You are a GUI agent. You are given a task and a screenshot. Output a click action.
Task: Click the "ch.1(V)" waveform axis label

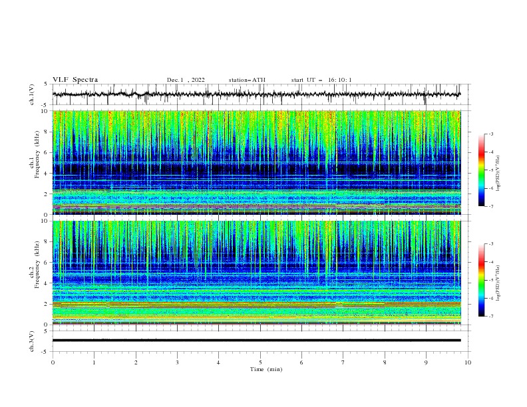(x=32, y=94)
